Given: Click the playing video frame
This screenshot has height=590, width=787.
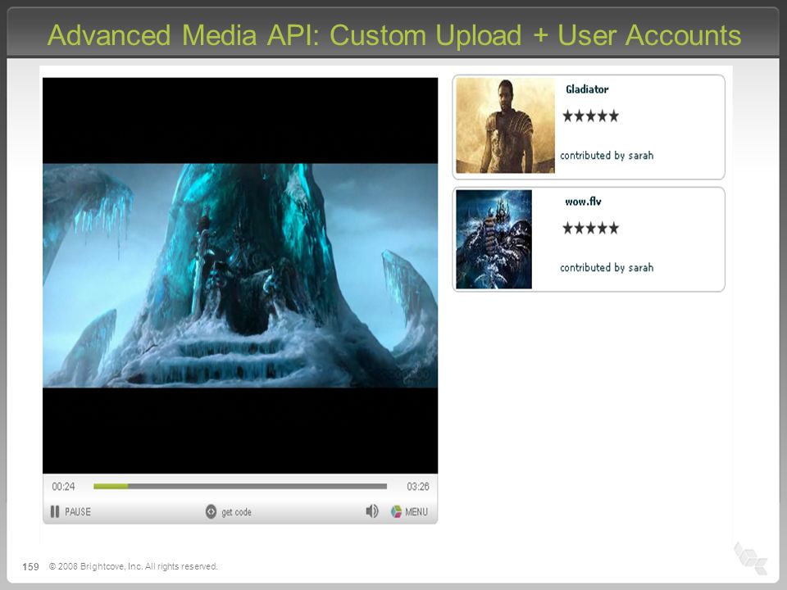Looking at the screenshot, I should (240, 275).
